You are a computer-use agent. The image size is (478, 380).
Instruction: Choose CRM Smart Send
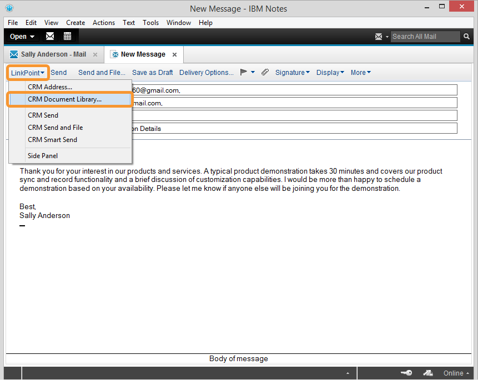point(70,140)
